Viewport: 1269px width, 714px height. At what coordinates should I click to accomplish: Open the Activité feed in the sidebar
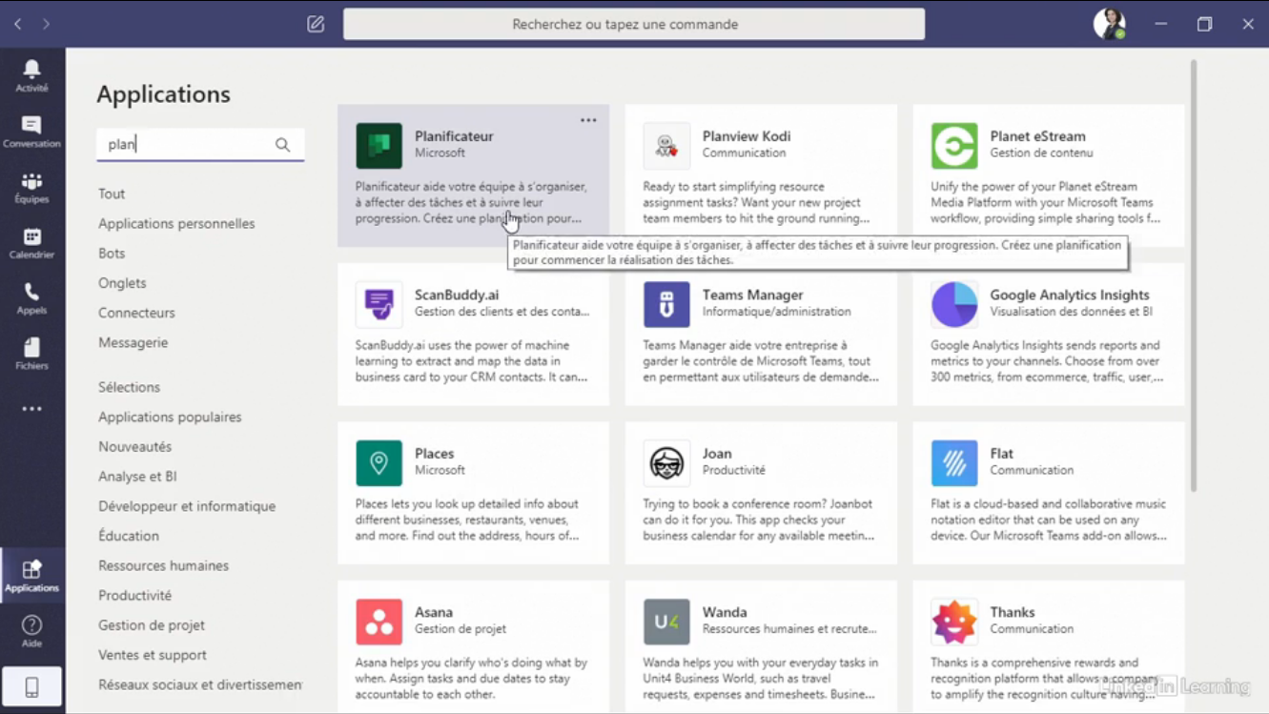tap(31, 75)
